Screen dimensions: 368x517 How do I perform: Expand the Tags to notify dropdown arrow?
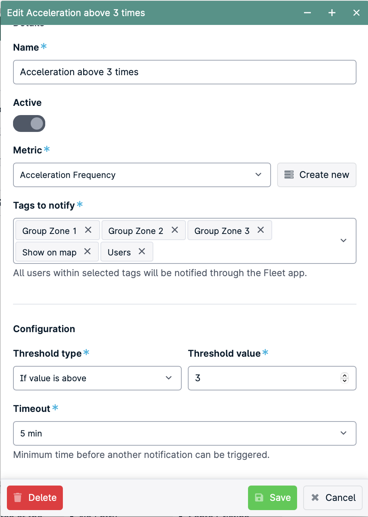click(x=343, y=240)
